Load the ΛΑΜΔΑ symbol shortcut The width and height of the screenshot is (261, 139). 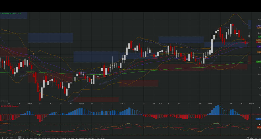coord(63,138)
